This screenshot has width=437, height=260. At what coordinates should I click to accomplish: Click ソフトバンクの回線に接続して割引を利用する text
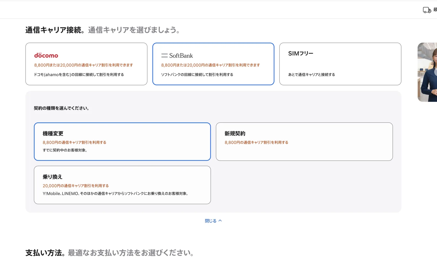tap(197, 74)
